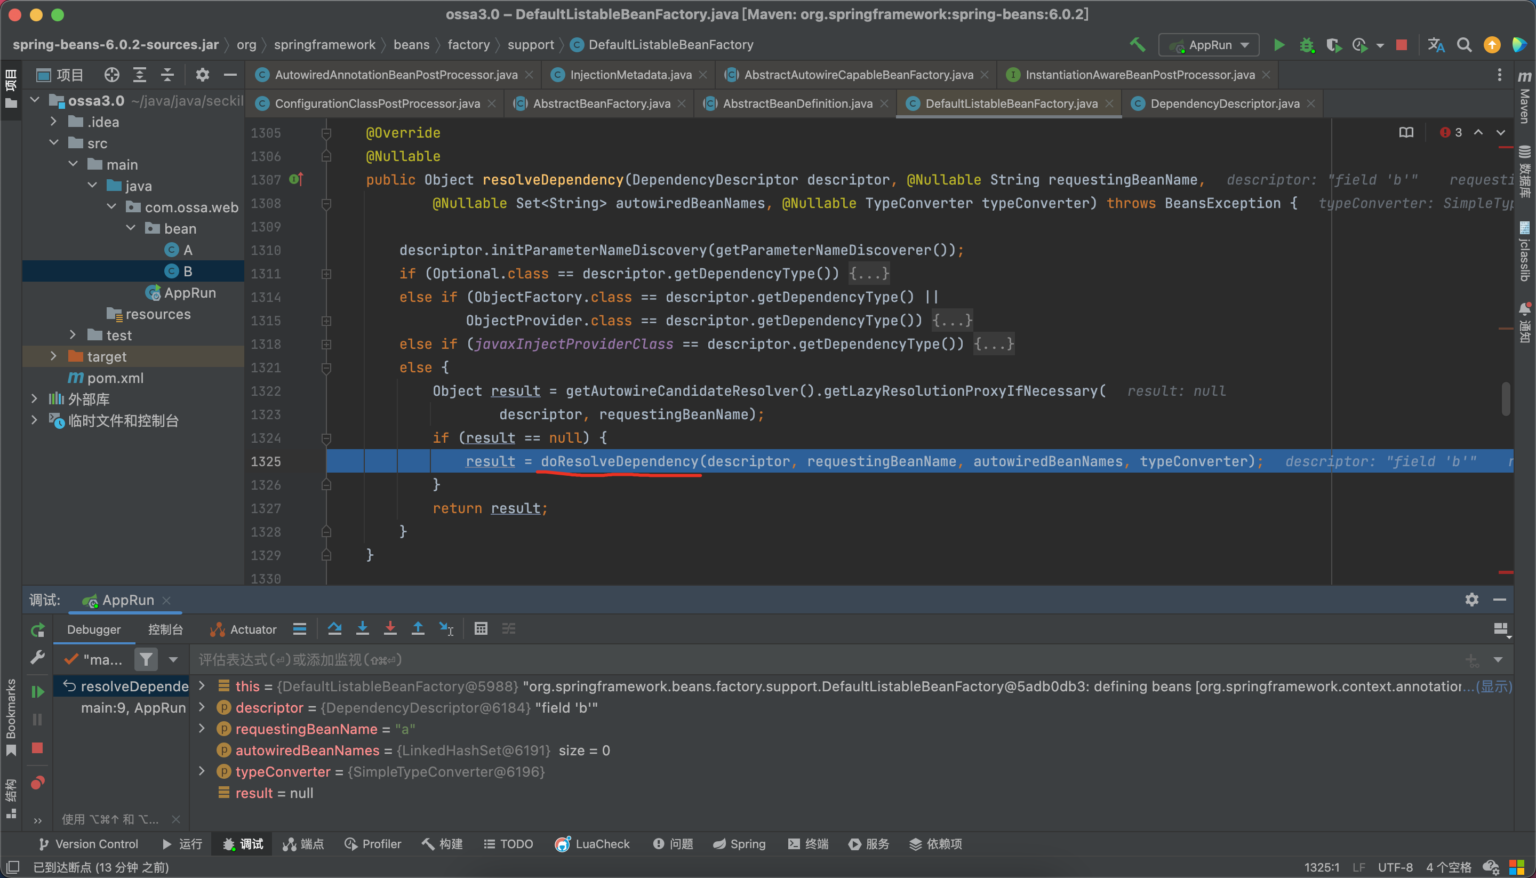Viewport: 1536px width, 878px height.
Task: Expand the descriptor variable in debugger
Action: click(x=203, y=708)
